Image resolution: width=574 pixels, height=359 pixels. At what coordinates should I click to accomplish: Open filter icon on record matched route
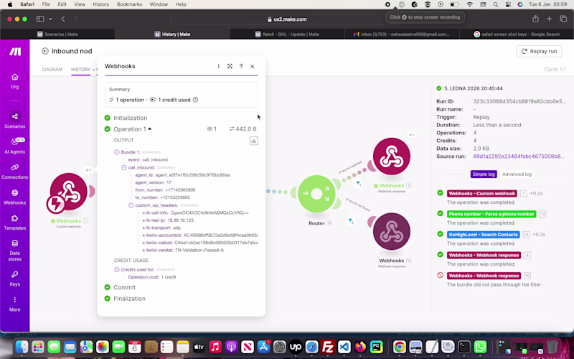[x=358, y=183]
